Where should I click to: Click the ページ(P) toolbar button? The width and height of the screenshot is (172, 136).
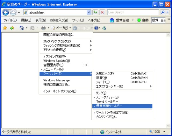[60, 28]
